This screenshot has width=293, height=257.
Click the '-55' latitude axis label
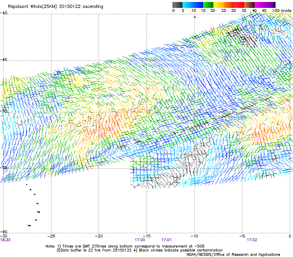point(4,167)
